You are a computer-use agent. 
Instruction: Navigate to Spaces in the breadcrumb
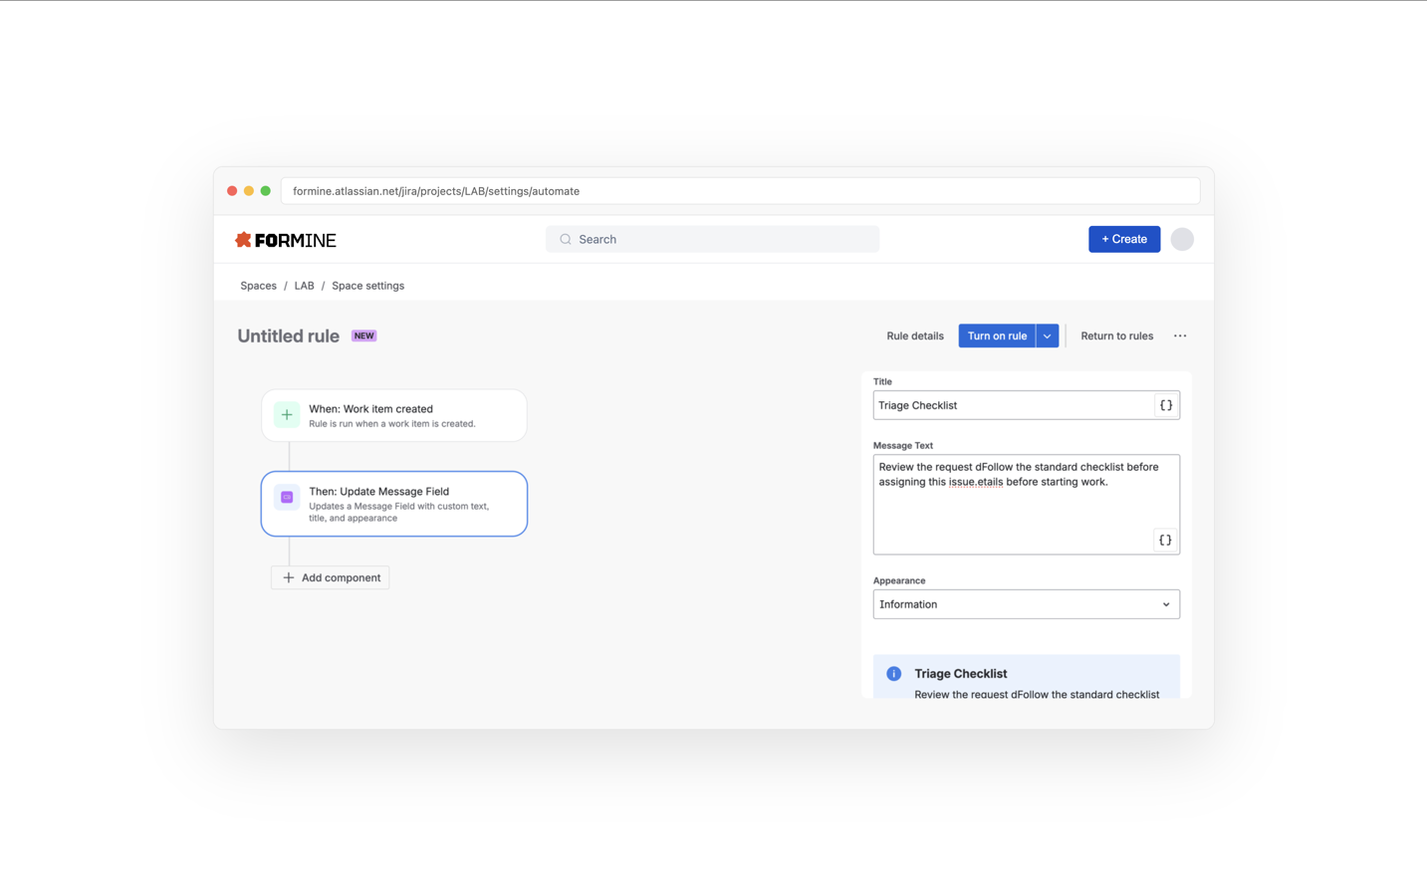(258, 286)
